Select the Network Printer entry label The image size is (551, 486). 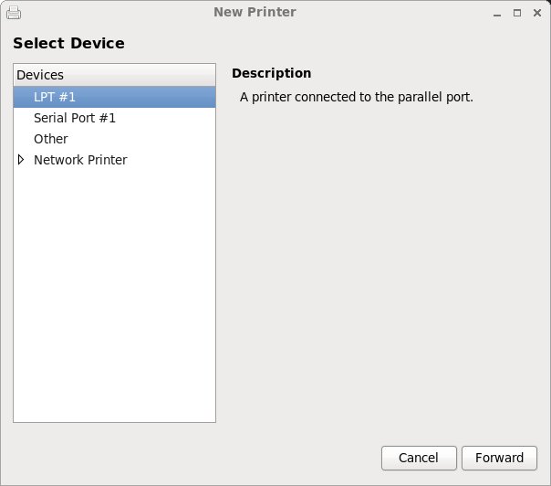point(80,160)
